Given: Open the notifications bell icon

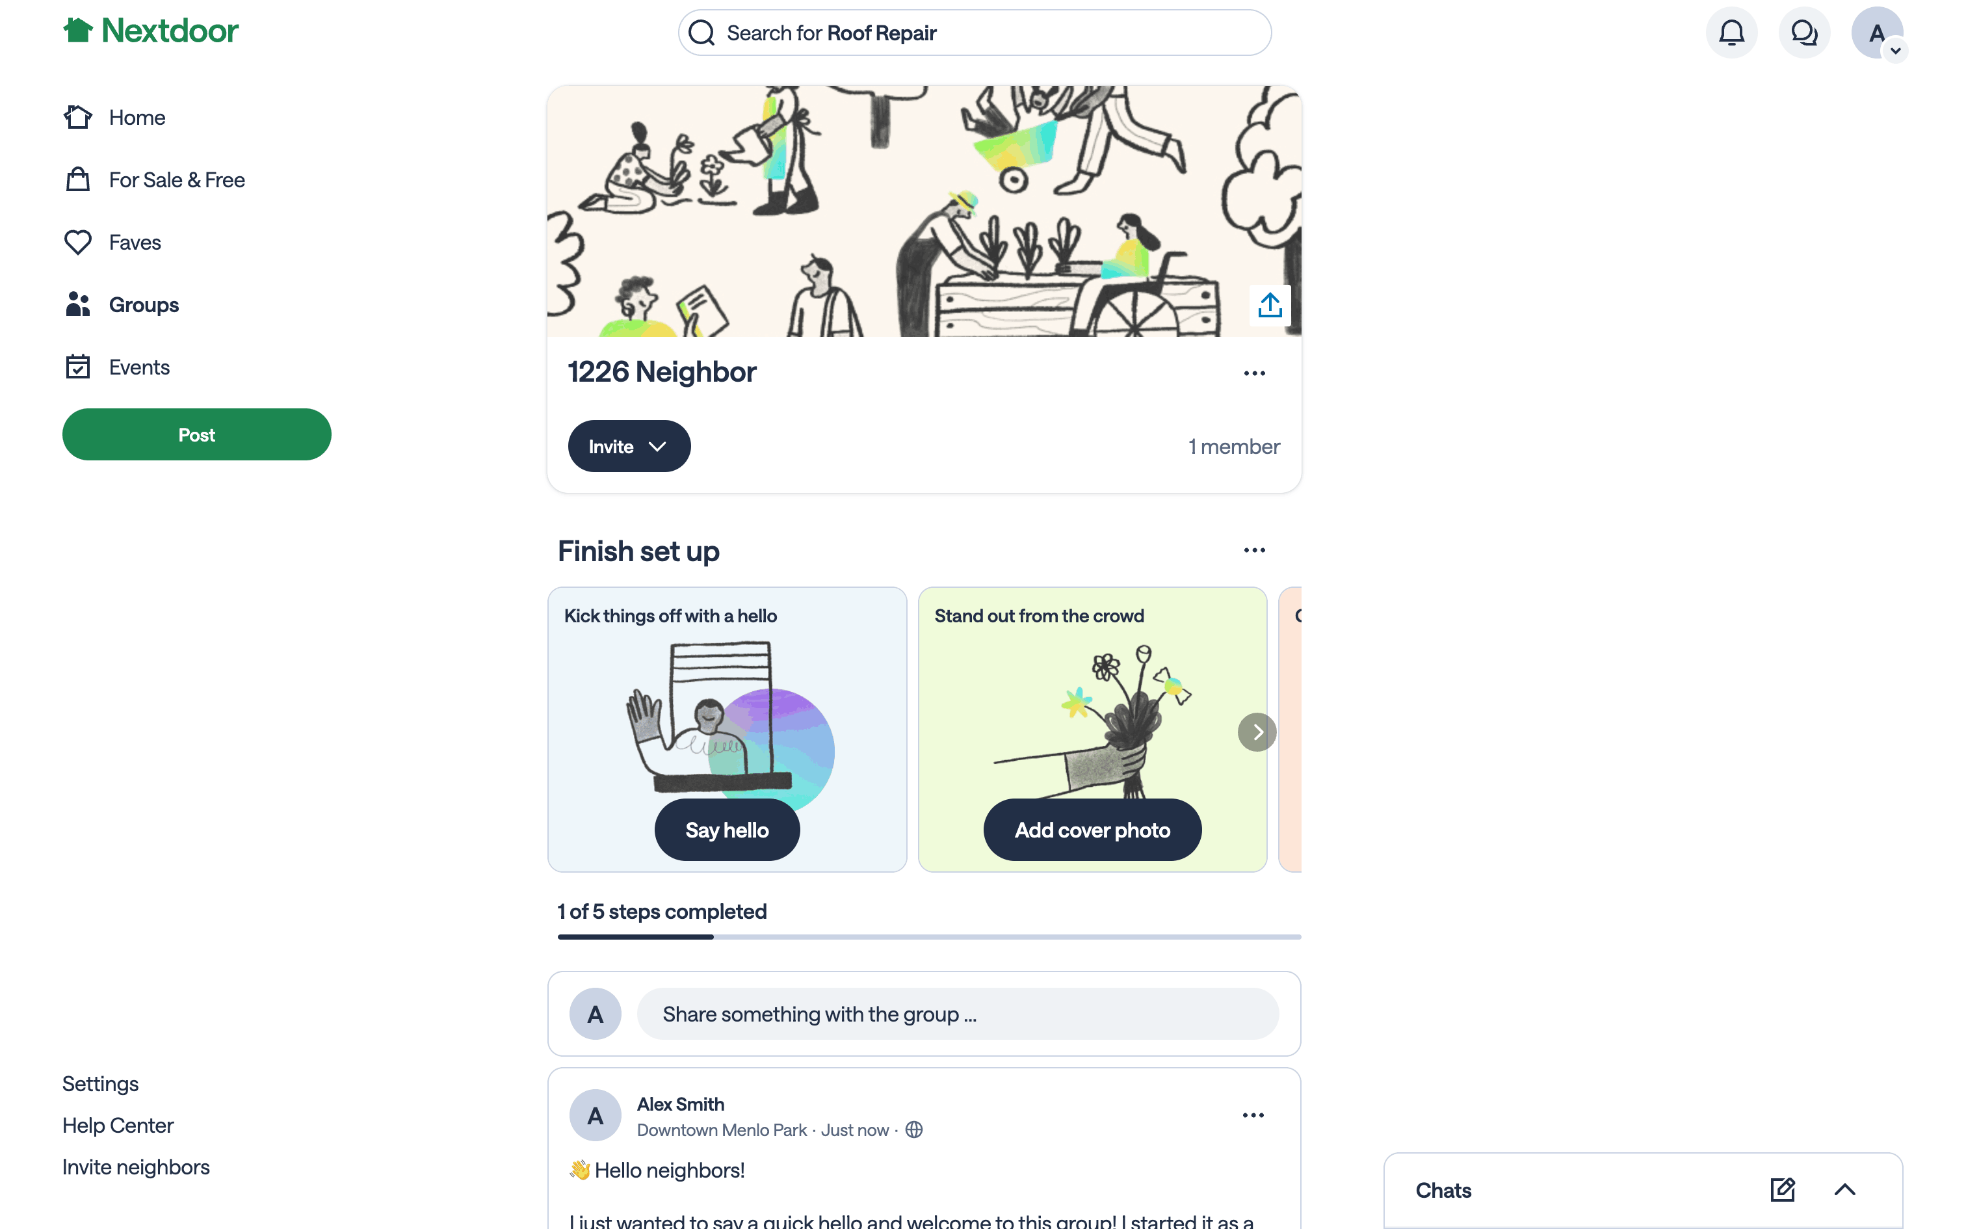Looking at the screenshot, I should tap(1731, 33).
